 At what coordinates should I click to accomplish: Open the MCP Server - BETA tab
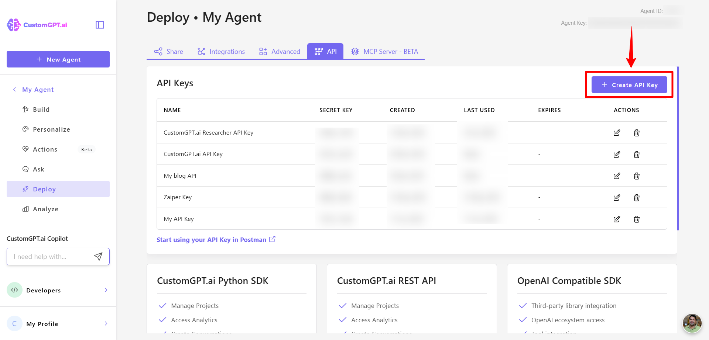384,51
